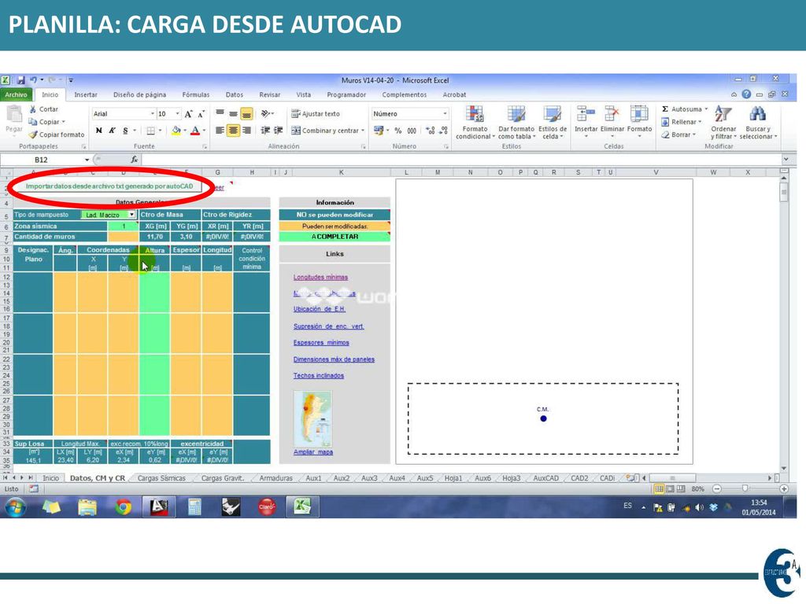Image resolution: width=806 pixels, height=604 pixels.
Task: Open Formato in the Celdas group
Action: tap(639, 121)
